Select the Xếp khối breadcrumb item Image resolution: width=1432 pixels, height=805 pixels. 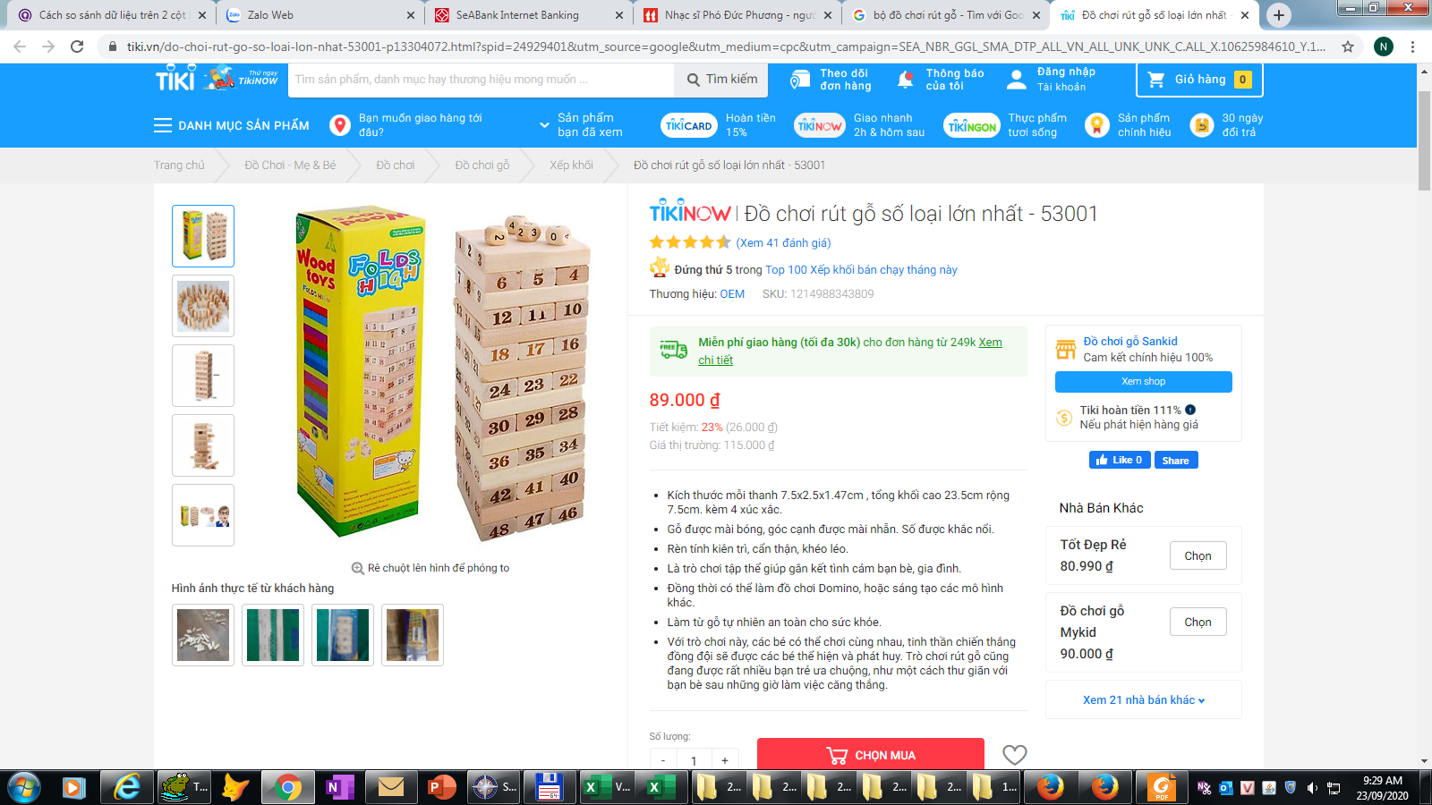pyautogui.click(x=571, y=165)
